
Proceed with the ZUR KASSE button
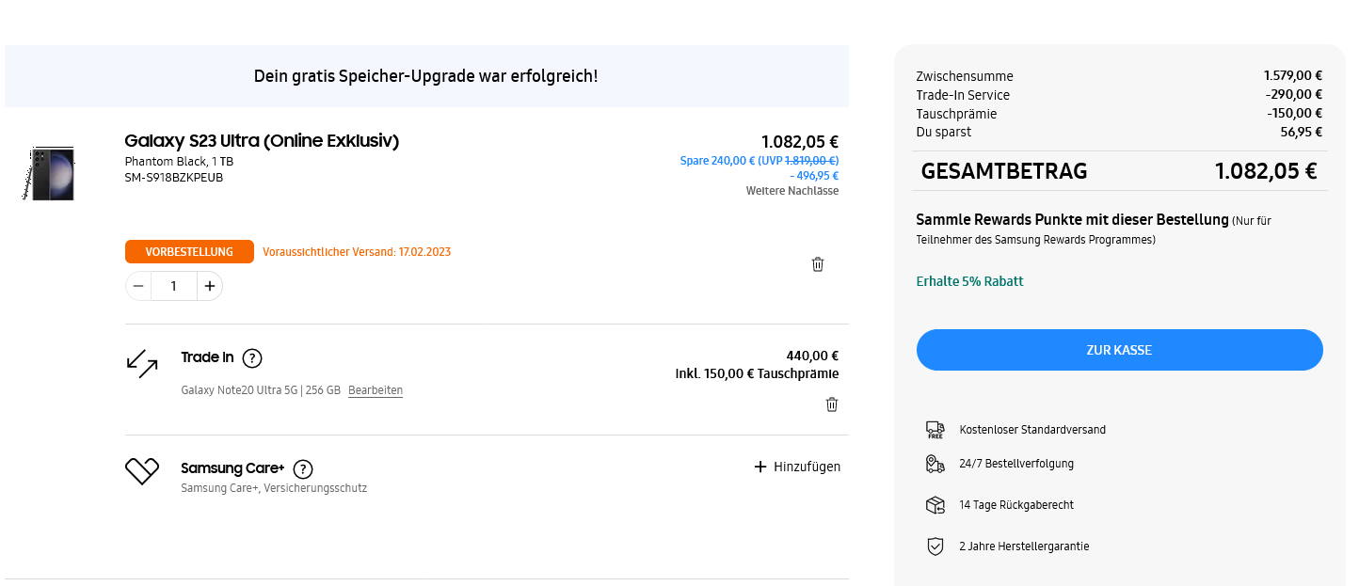click(x=1119, y=350)
